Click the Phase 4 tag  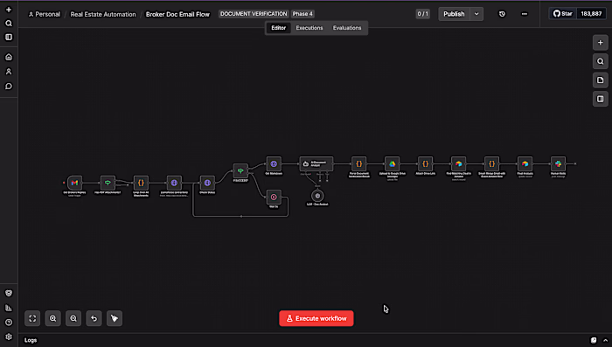[x=303, y=14]
